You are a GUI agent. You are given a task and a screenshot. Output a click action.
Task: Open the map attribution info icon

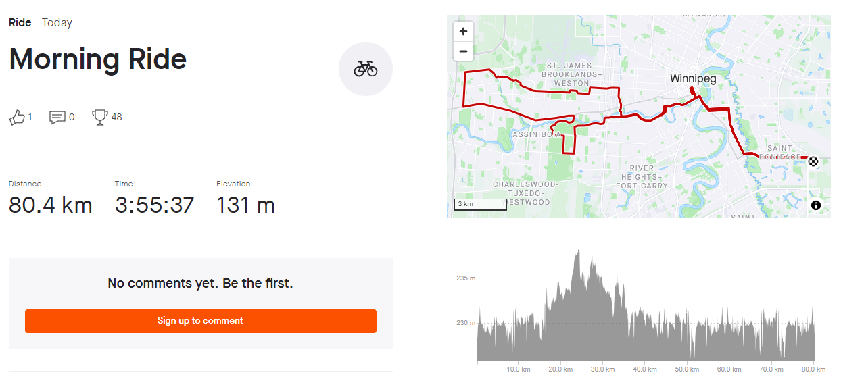click(816, 205)
